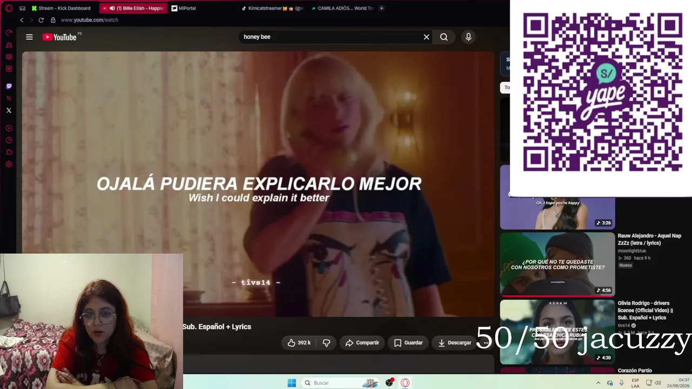Like the video with 392 k likes

(x=299, y=343)
